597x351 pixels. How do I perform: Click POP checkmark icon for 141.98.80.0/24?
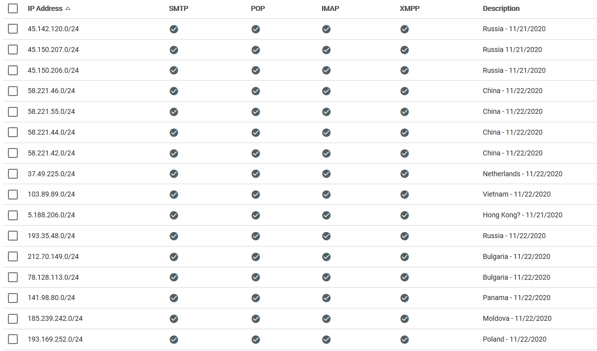point(255,298)
